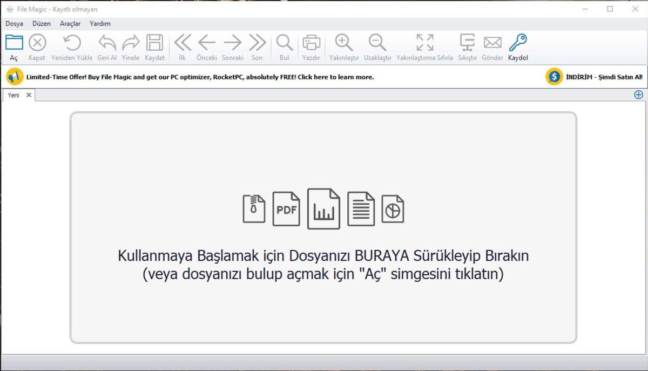Undo with the Geri Al arrow icon
This screenshot has width=648, height=371.
pyautogui.click(x=106, y=42)
